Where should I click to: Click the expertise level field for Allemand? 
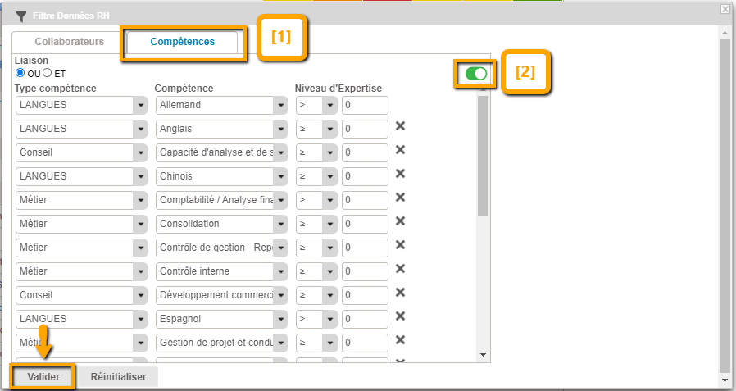click(365, 105)
